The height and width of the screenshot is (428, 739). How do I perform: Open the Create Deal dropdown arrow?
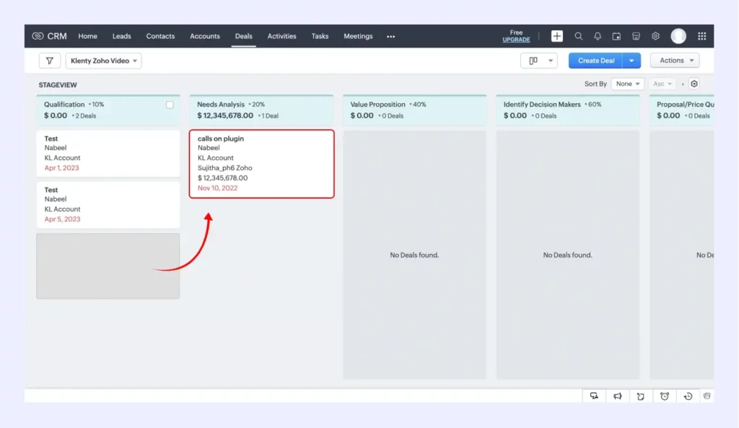pos(631,61)
